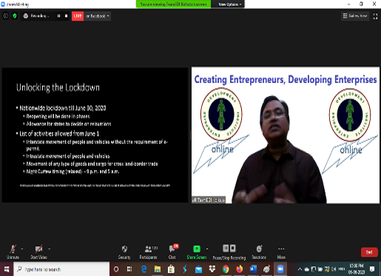Enter full screen mode icon

tap(375, 16)
